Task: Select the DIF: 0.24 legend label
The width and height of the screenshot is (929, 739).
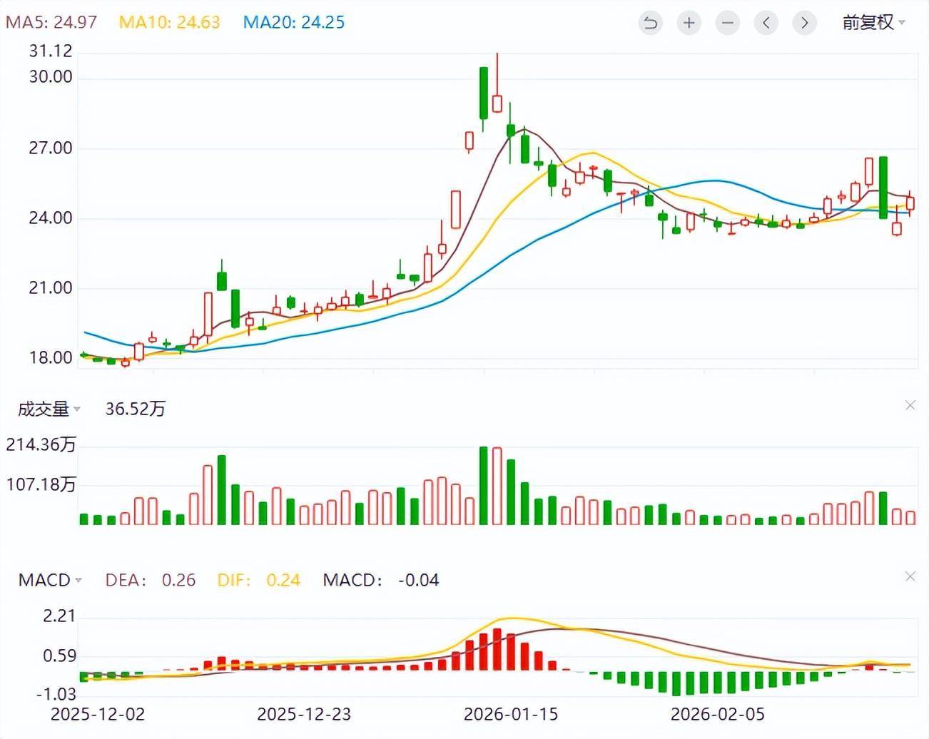Action: pos(258,580)
